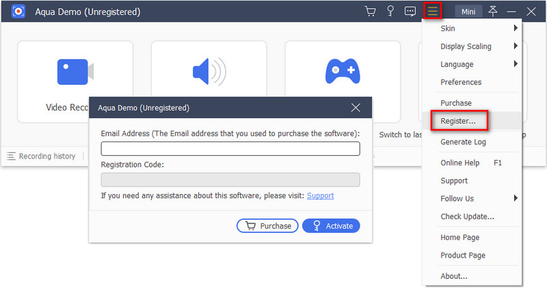Screen dimensions: 547x289
Task: Click the Purchase button in the dialog
Action: coord(267,225)
